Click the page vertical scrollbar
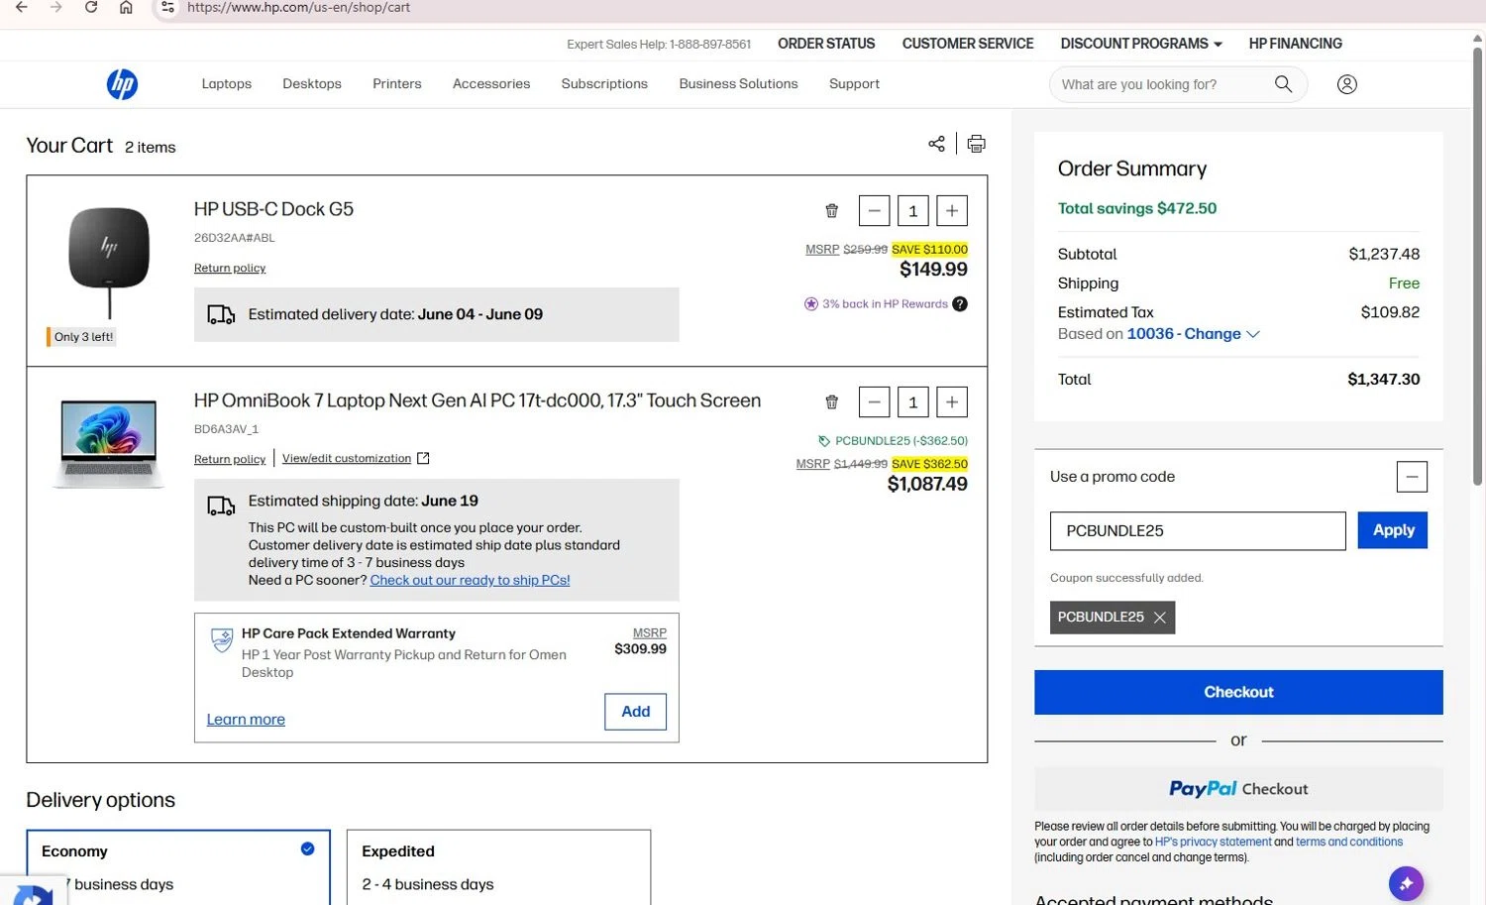The image size is (1486, 905). click(x=1477, y=268)
